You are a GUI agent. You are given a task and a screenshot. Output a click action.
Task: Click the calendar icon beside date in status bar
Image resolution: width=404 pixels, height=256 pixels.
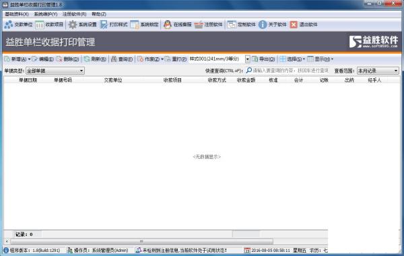247,250
